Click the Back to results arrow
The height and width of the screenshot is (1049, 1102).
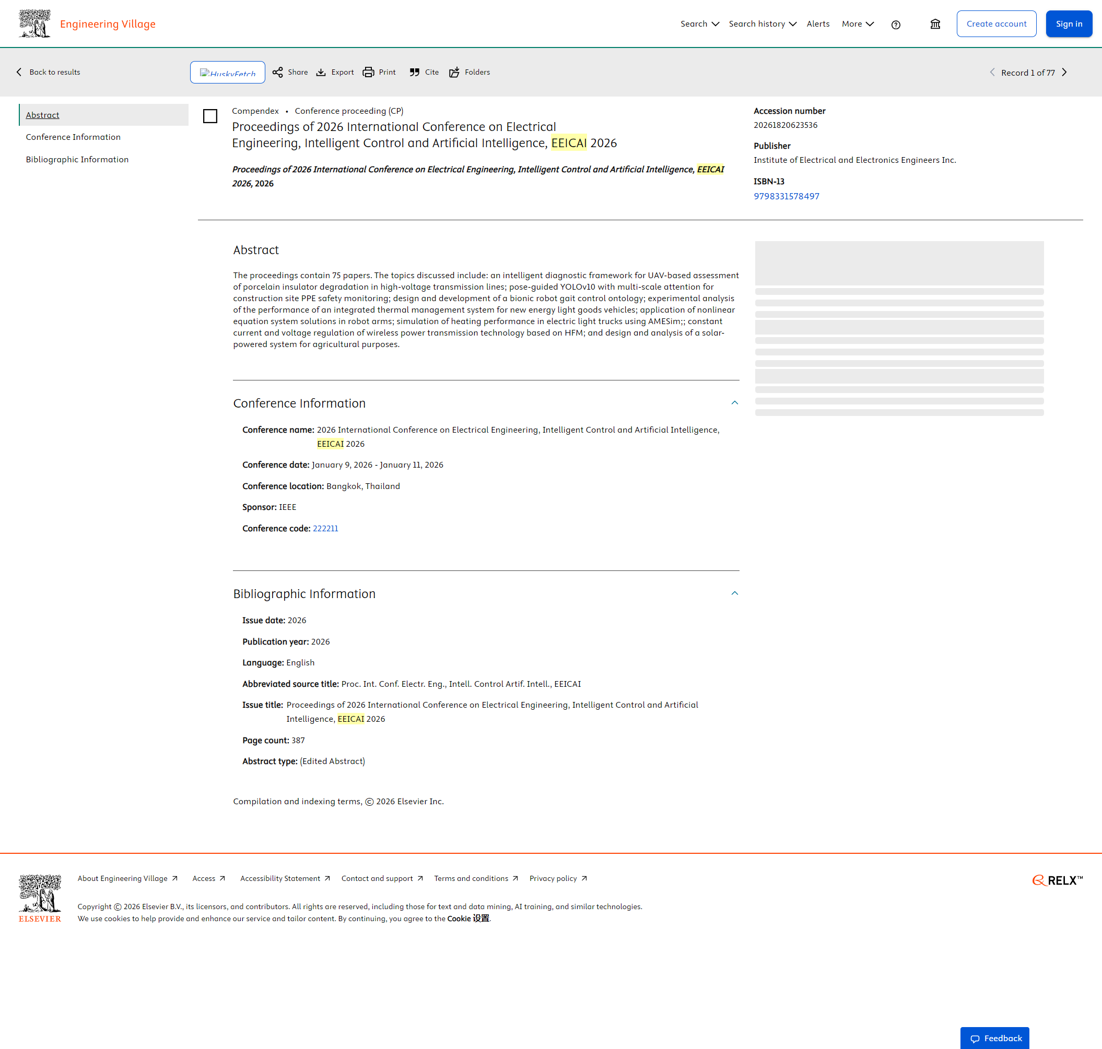19,72
